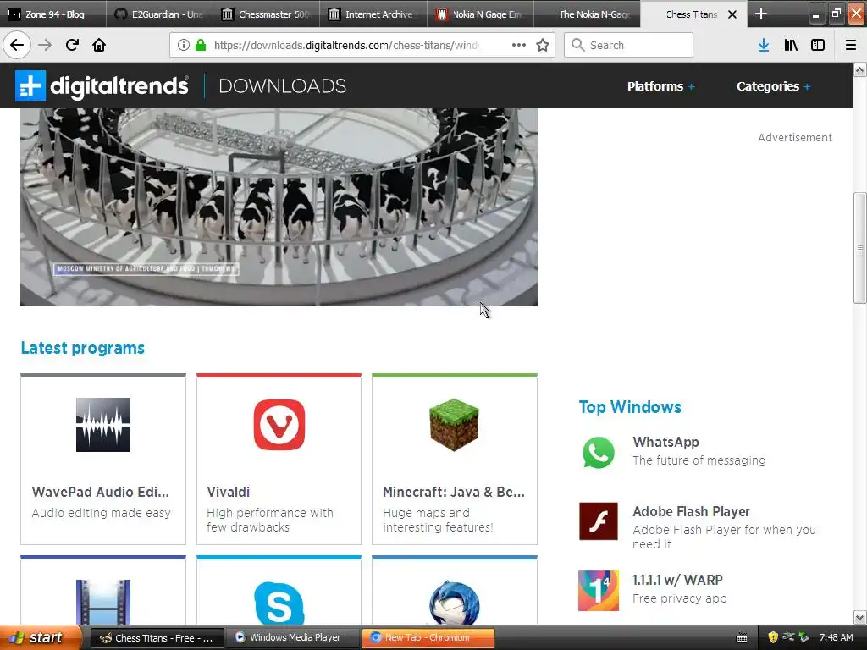Viewport: 867px width, 650px height.
Task: Click the 7:48 AM system clock
Action: [x=836, y=638]
